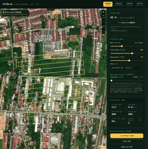Zoom out the map with minus icon
This screenshot has height=149, width=148.
104,15
